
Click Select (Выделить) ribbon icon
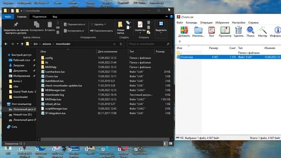click(x=161, y=27)
